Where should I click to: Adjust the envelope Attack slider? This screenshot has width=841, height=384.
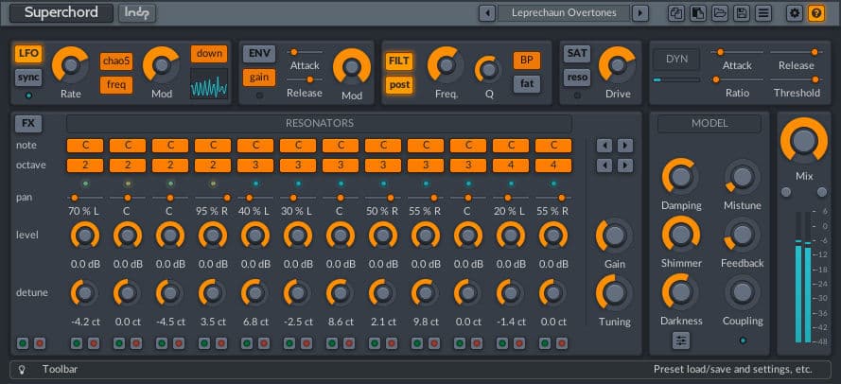click(305, 52)
